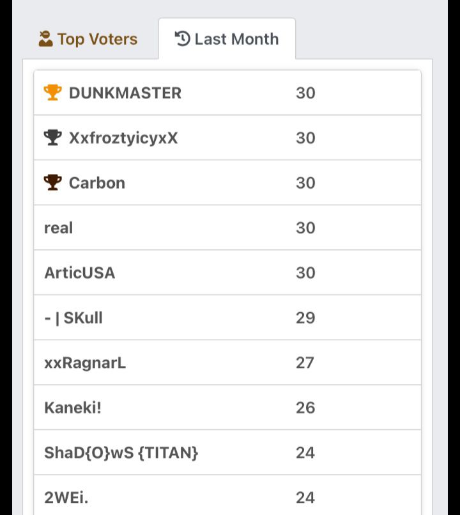
Task: Click the Carbon username
Action: point(97,183)
